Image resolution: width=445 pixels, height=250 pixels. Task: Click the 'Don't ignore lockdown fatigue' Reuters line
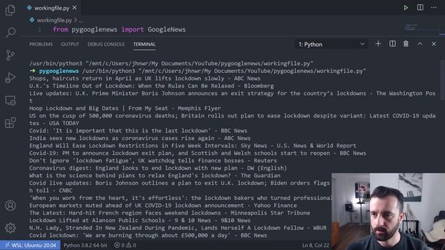click(x=153, y=160)
